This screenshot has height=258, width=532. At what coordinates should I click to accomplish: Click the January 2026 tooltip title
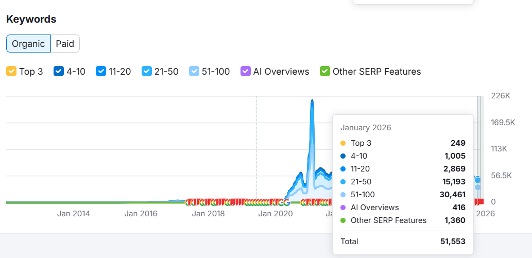click(x=366, y=128)
